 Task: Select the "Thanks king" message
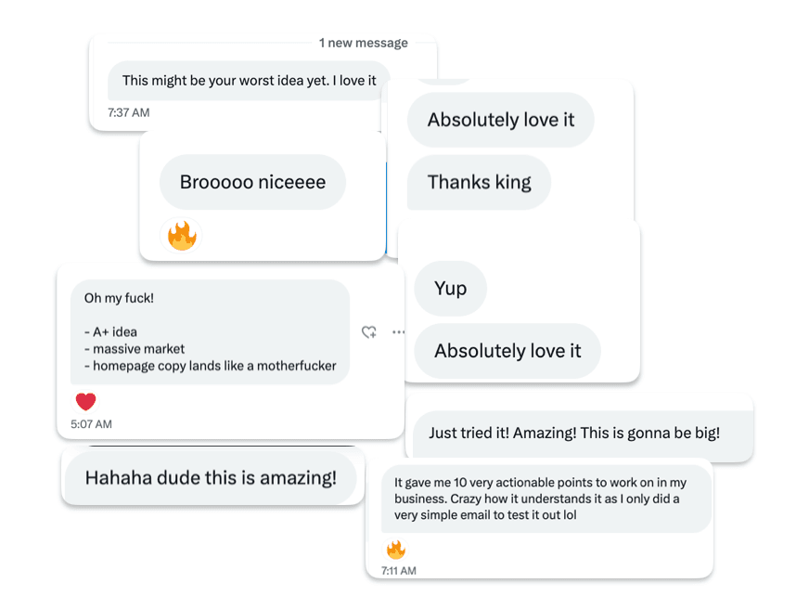click(479, 182)
